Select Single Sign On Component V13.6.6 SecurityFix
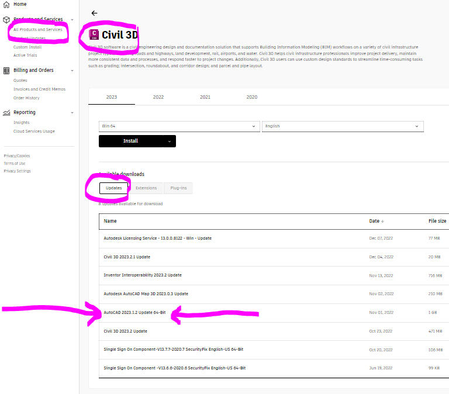This screenshot has height=394, width=449. pyautogui.click(x=175, y=368)
